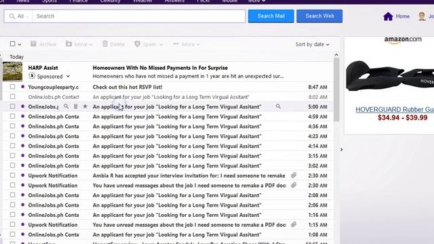Click search-sender icon in the 5:00 AM row
The height and width of the screenshot is (244, 434).
coord(66,106)
